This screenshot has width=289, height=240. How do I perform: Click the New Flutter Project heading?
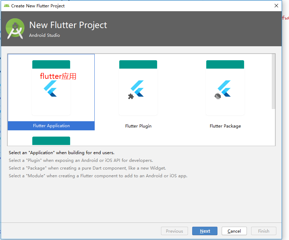point(68,25)
